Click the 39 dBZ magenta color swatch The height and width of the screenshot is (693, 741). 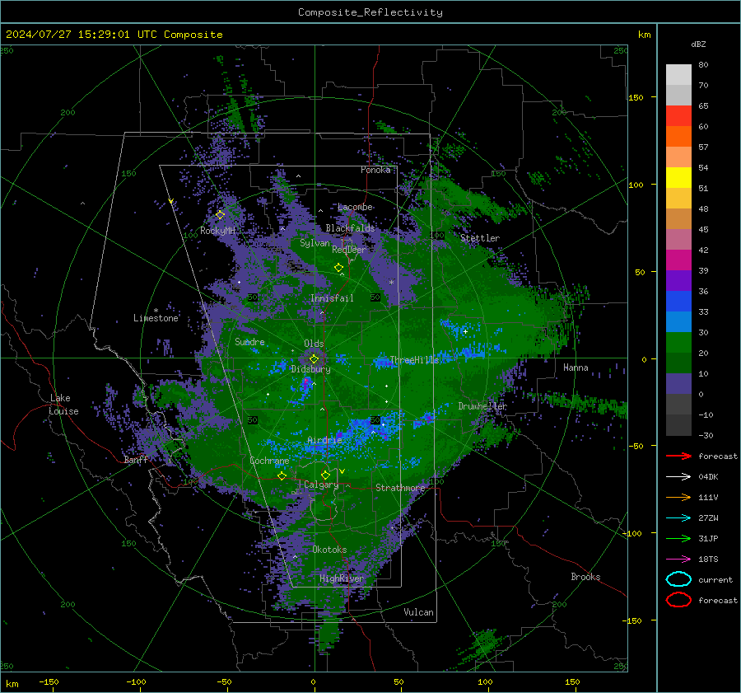(x=678, y=260)
